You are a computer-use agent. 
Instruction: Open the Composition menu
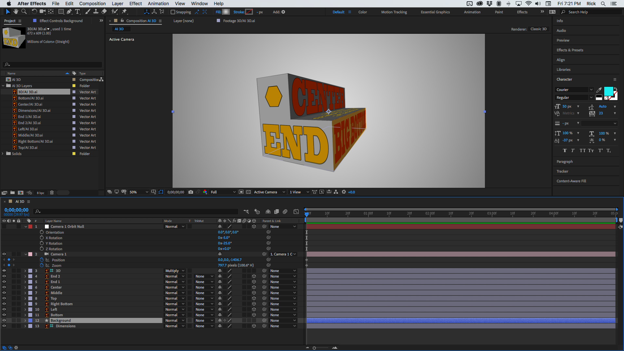coord(92,4)
